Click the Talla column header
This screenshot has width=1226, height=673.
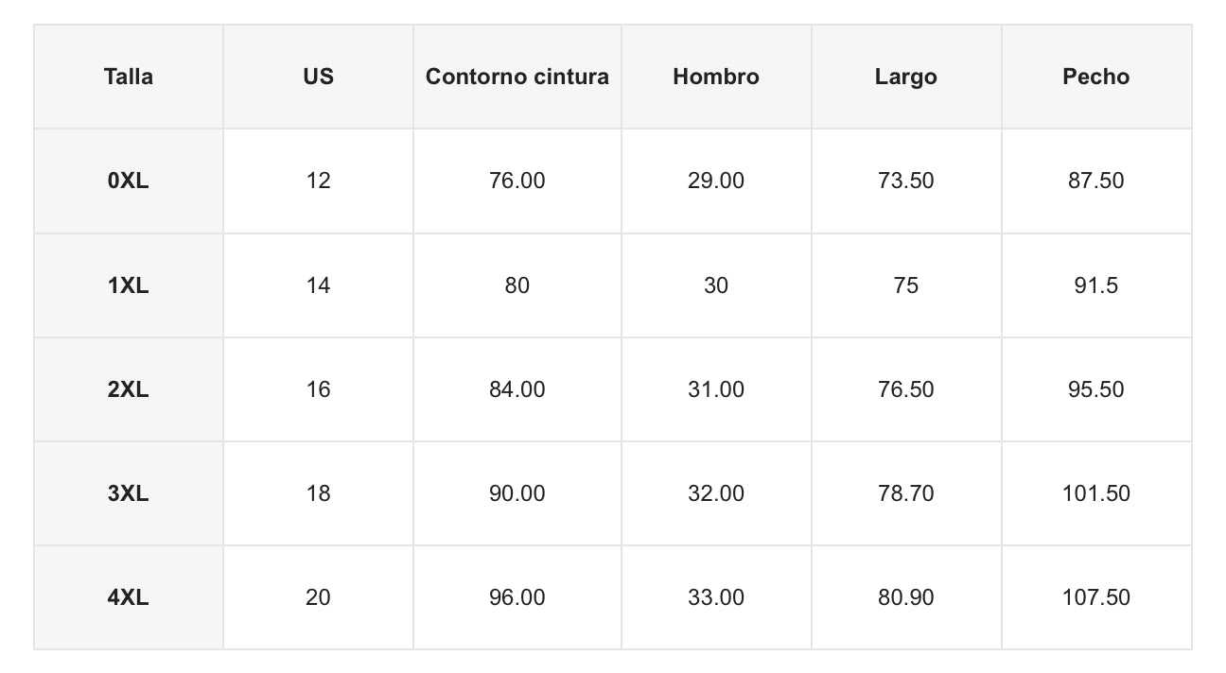(x=129, y=77)
